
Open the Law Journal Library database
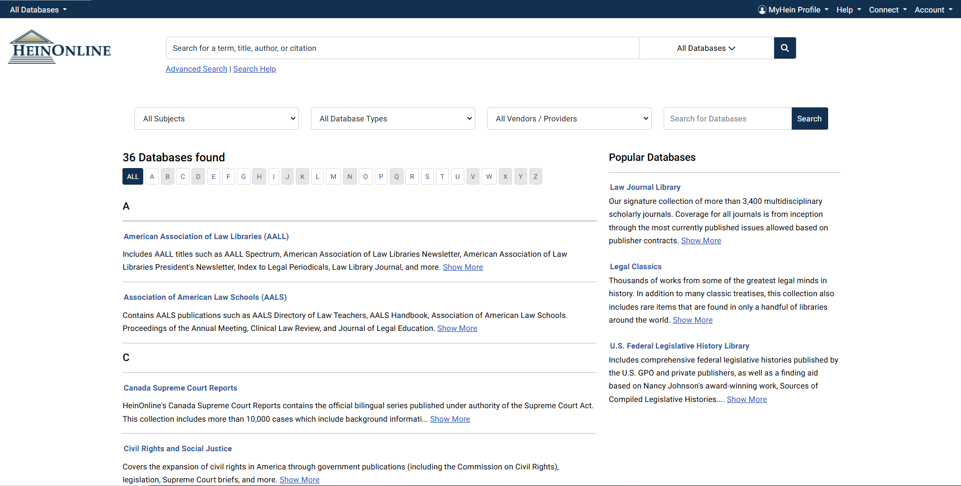pos(645,187)
